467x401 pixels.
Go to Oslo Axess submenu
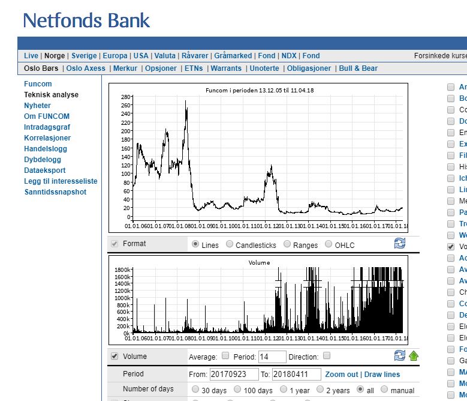86,68
